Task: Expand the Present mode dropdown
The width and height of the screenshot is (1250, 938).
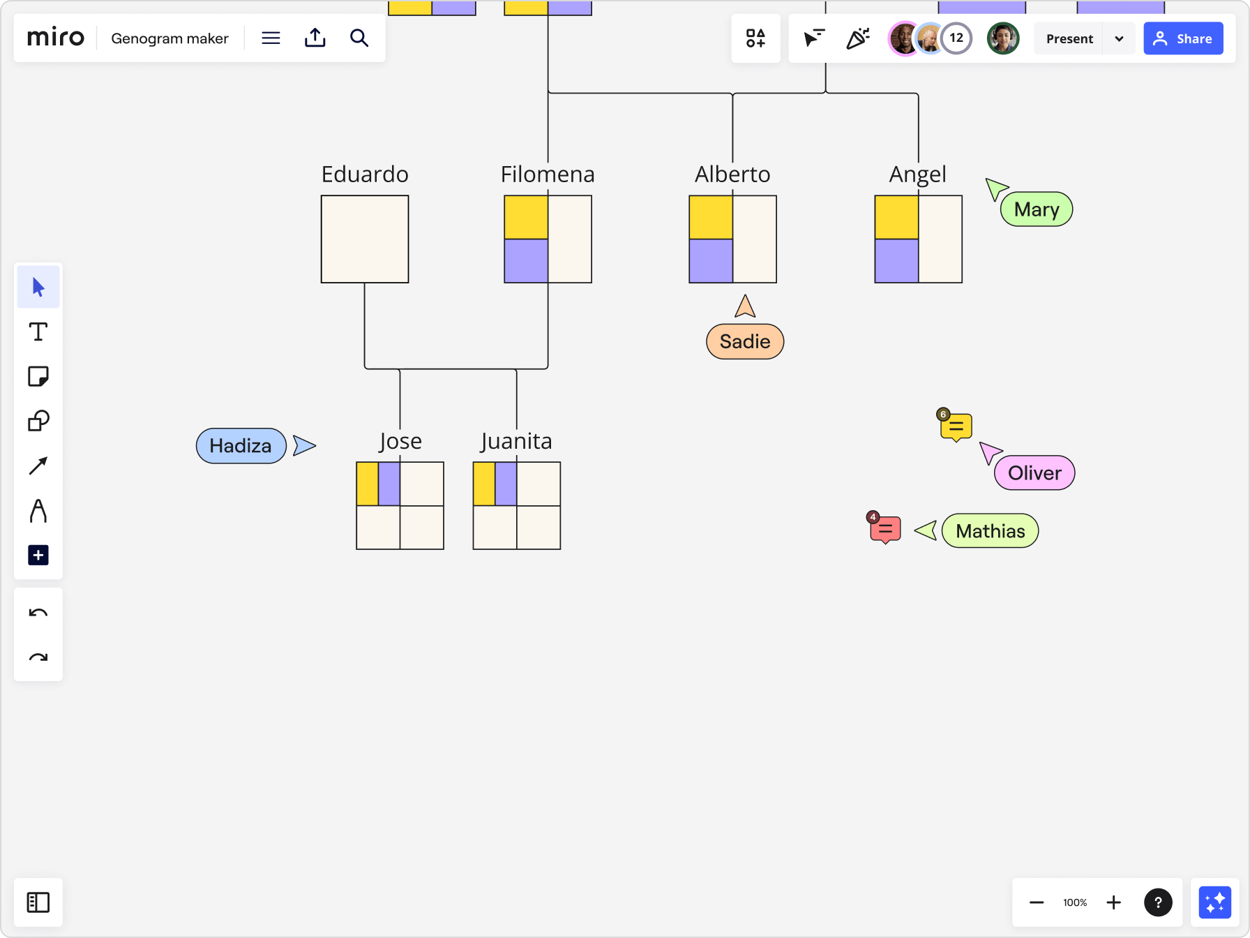Action: click(x=1119, y=38)
